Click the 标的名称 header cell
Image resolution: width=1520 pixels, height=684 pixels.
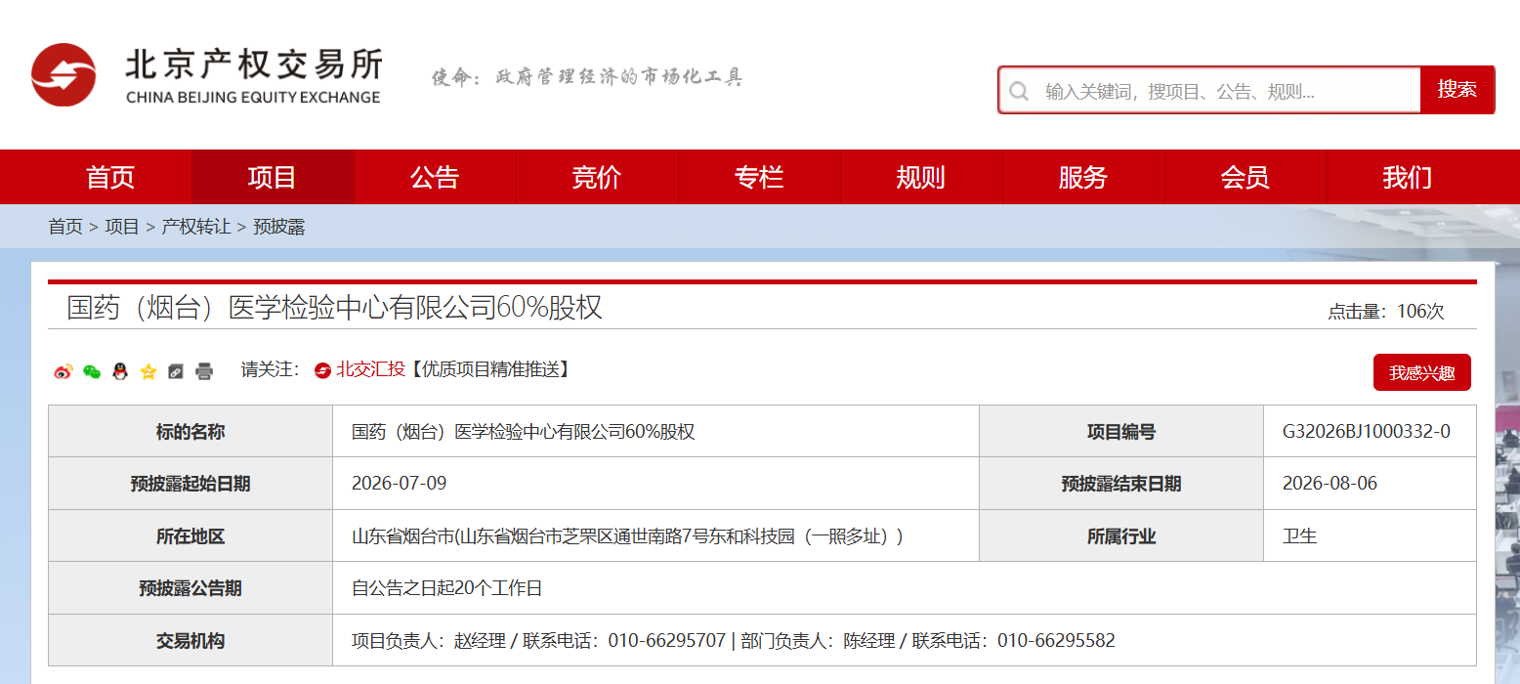pyautogui.click(x=190, y=431)
